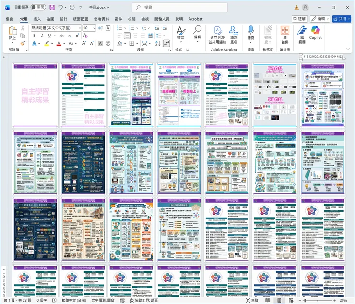Open the Acrobat tab

pyautogui.click(x=195, y=19)
